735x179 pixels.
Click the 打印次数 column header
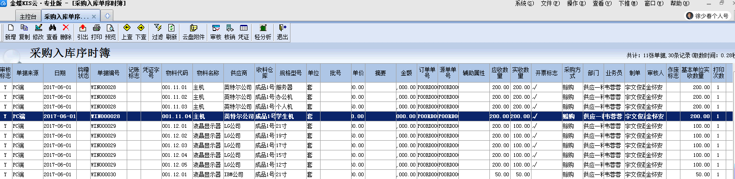click(x=718, y=73)
